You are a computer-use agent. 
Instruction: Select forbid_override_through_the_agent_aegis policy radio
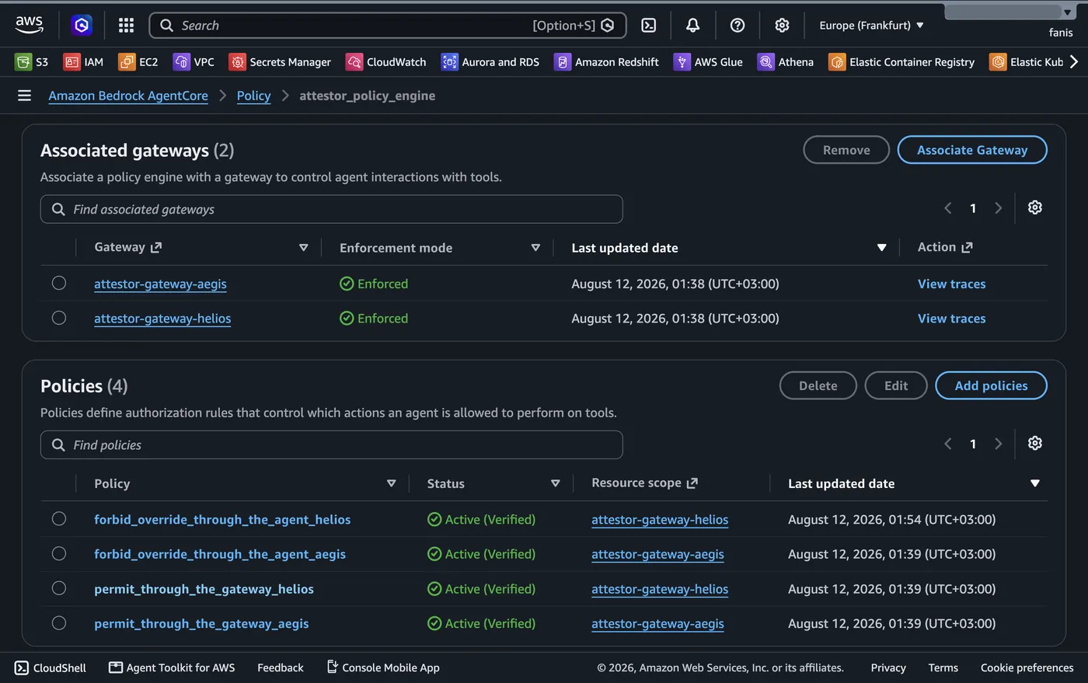(59, 553)
